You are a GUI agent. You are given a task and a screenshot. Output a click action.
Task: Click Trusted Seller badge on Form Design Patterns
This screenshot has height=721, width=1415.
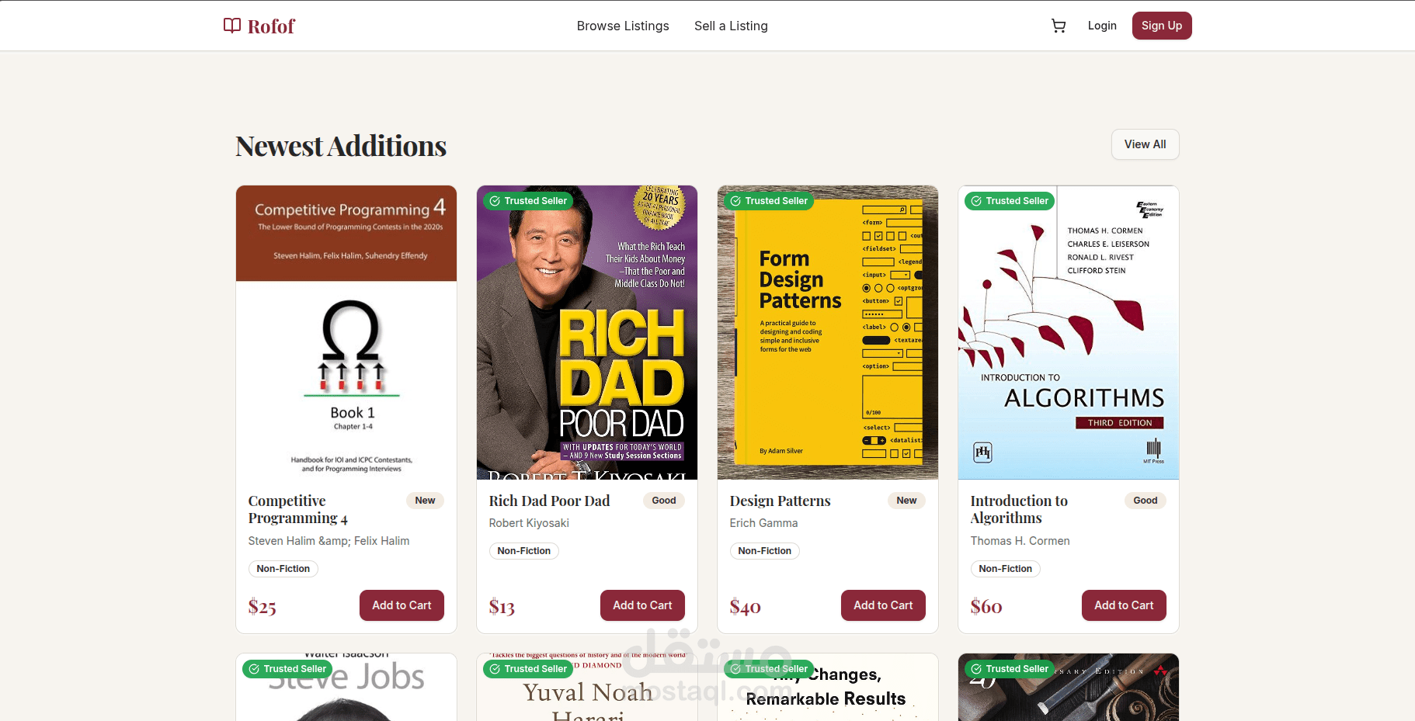pos(769,201)
